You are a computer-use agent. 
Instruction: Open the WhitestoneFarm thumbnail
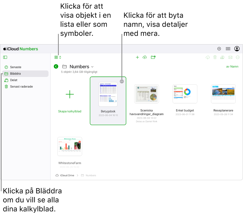[x=70, y=146]
